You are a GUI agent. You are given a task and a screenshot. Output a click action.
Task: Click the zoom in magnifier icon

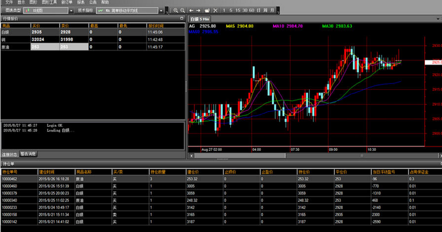pos(175,10)
